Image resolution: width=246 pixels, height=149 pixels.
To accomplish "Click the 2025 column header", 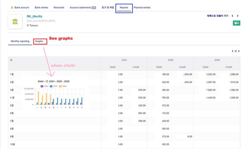I will pos(171,60).
